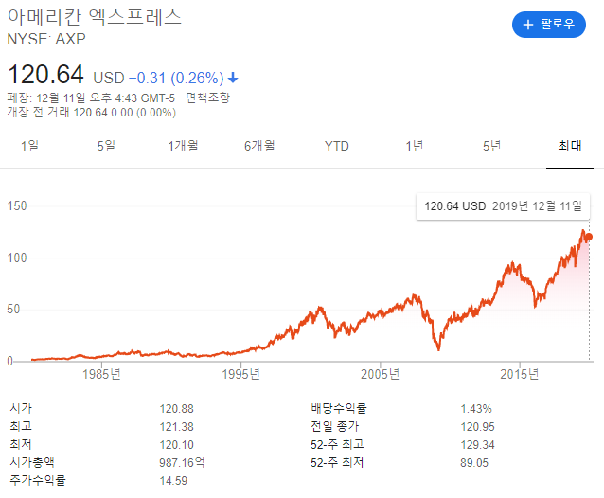Select the 5일 range tab
This screenshot has width=604, height=498.
click(106, 146)
